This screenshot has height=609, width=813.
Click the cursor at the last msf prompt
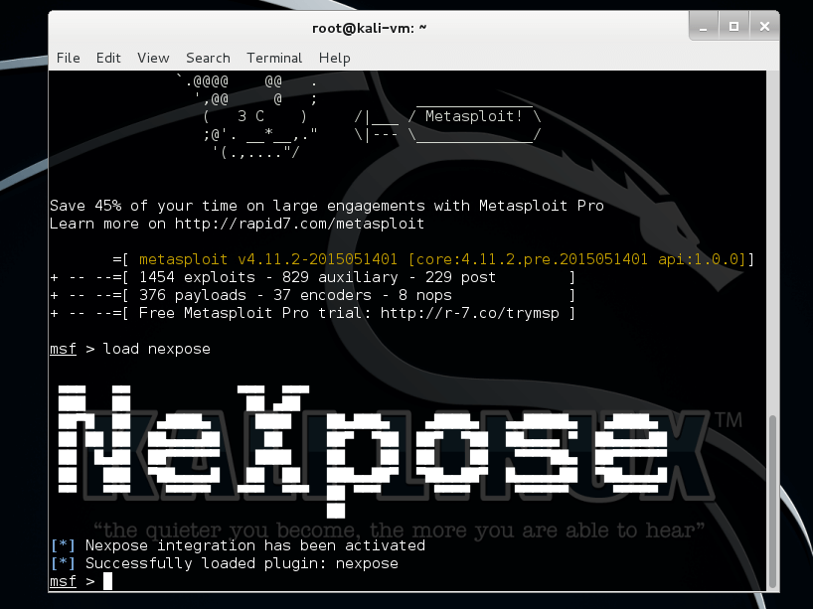click(107, 581)
